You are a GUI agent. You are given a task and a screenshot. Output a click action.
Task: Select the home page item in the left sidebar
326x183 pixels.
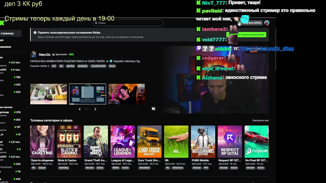tap(11, 33)
